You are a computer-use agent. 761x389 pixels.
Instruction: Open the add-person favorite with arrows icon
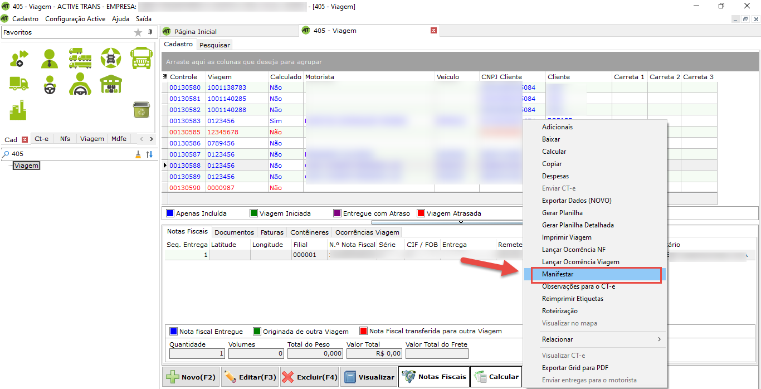coord(18,57)
